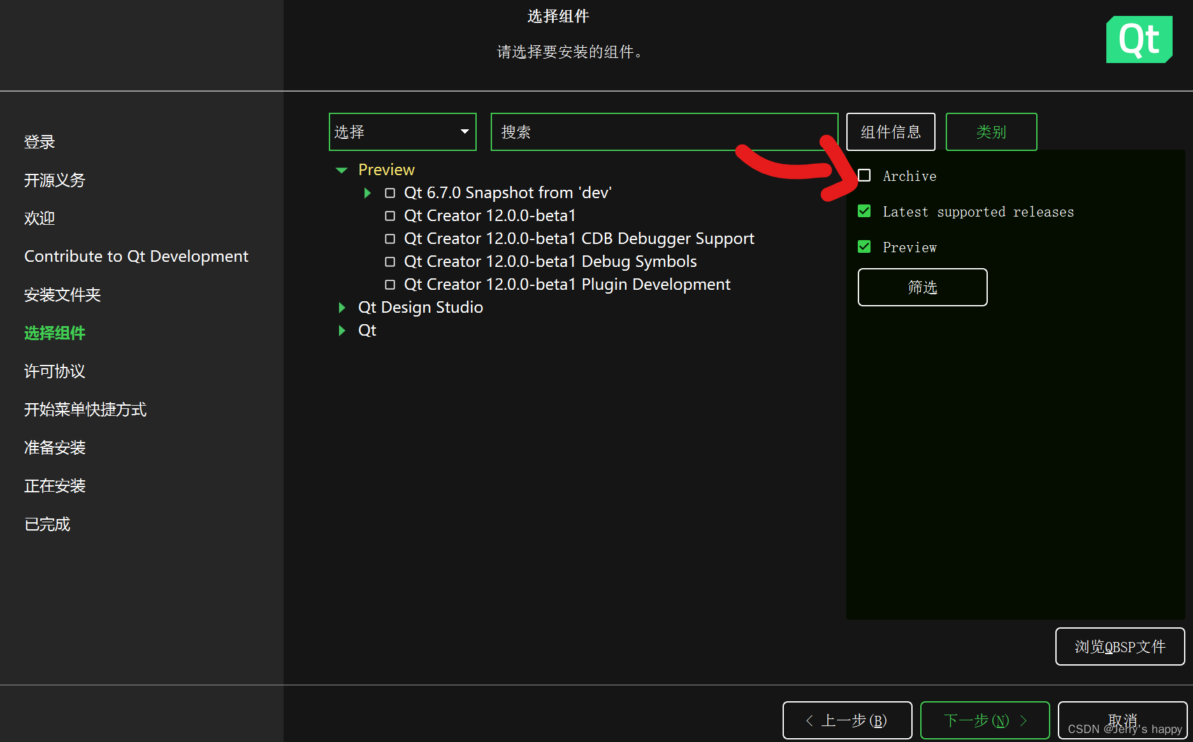The image size is (1193, 742).
Task: Select Qt Creator 12.0.0-beta1 Plugin Development row
Action: coord(567,285)
